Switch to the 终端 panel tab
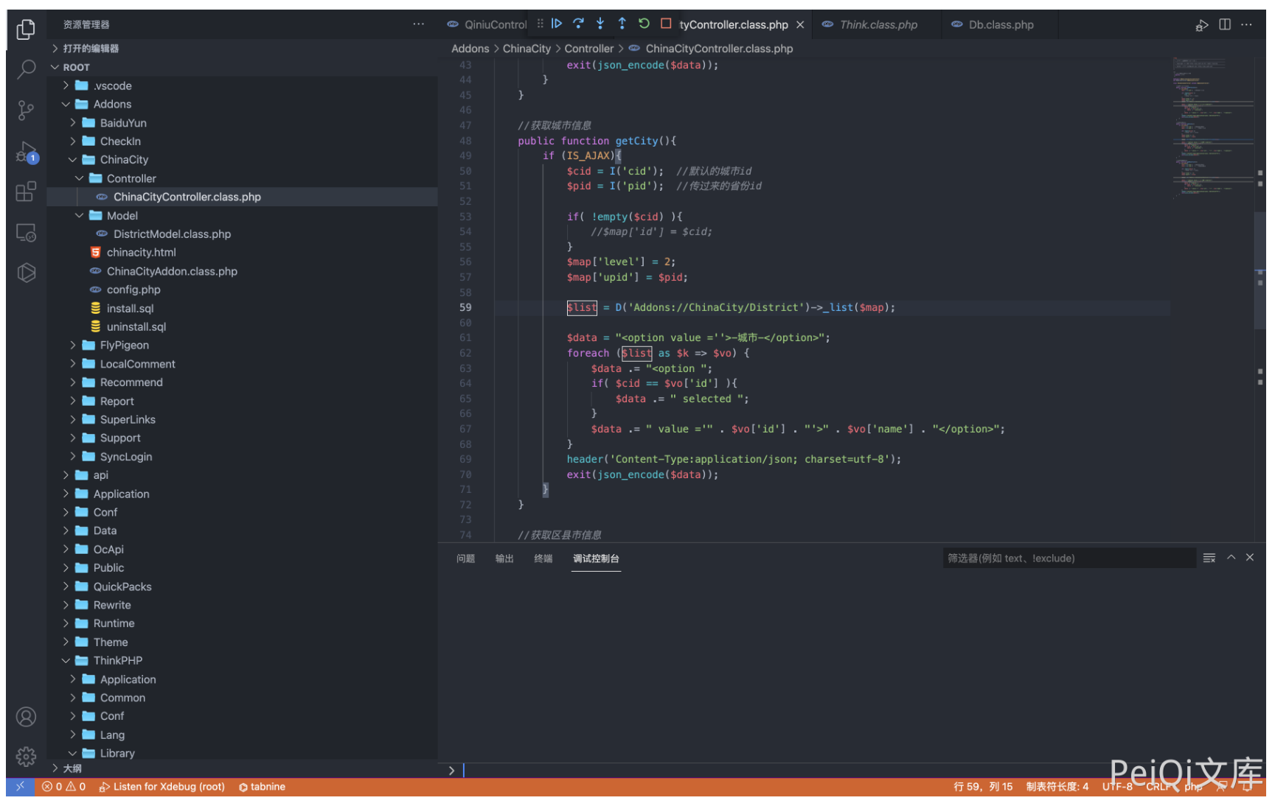1275x806 pixels. point(543,558)
